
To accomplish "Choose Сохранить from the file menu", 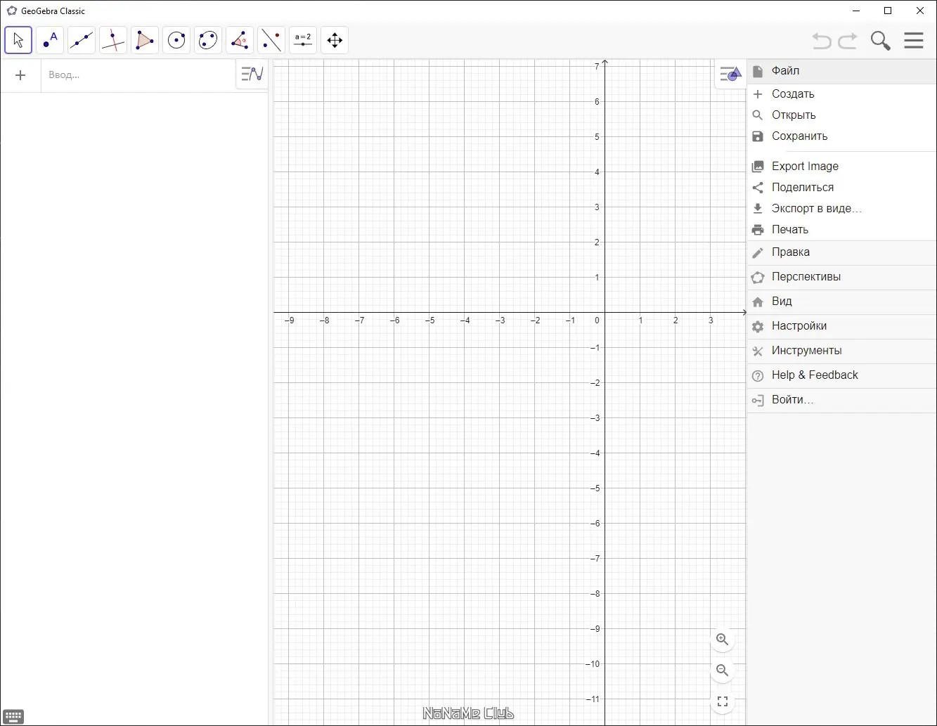I will point(842,136).
